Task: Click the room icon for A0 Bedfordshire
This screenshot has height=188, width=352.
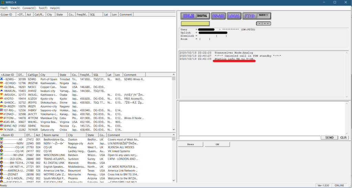Action: click(2, 139)
